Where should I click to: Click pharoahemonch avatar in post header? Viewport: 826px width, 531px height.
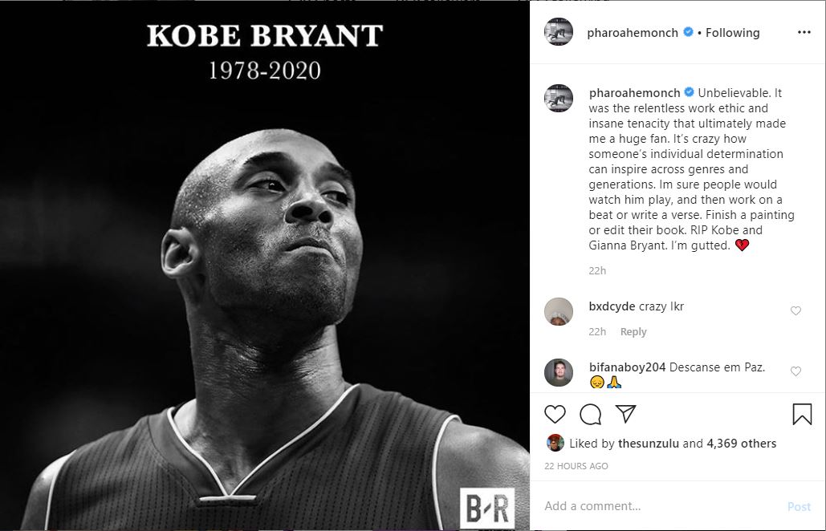pyautogui.click(x=559, y=31)
